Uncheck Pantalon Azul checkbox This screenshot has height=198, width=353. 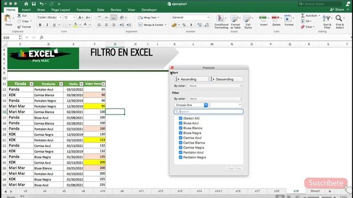click(180, 152)
